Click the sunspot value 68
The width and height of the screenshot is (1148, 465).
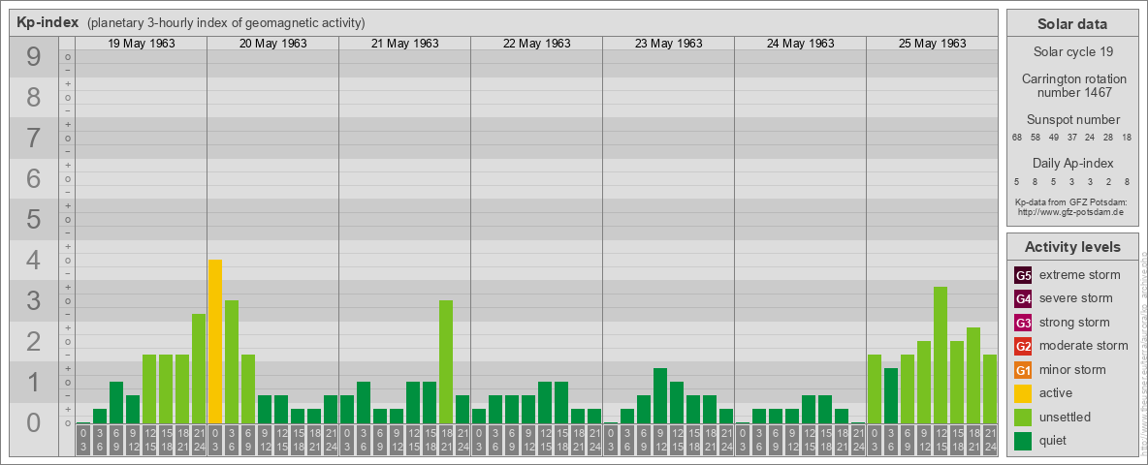tap(1017, 138)
